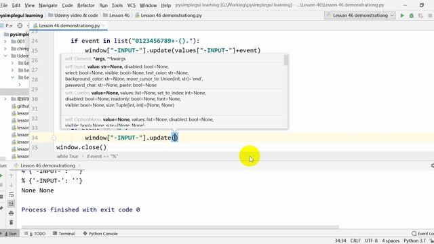Run the Lesson 46 demonstrationg configuration
The image size is (434, 244).
coord(402,16)
